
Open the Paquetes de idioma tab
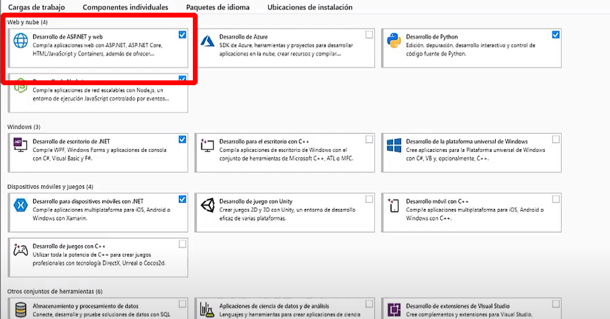coord(218,7)
